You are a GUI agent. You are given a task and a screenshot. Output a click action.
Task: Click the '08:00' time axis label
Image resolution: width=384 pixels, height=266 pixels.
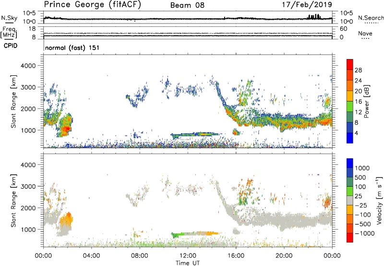139,256
